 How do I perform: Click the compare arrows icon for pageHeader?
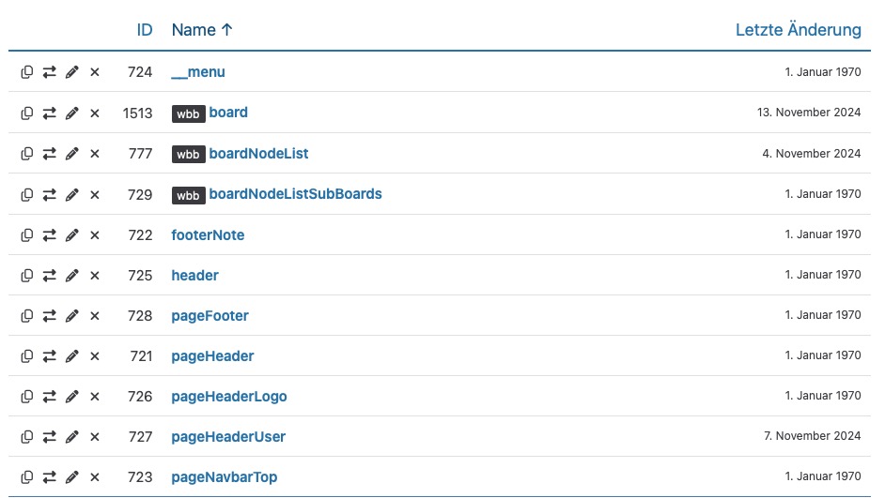coord(50,356)
